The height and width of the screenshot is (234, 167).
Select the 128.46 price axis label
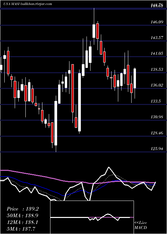coord(157,133)
